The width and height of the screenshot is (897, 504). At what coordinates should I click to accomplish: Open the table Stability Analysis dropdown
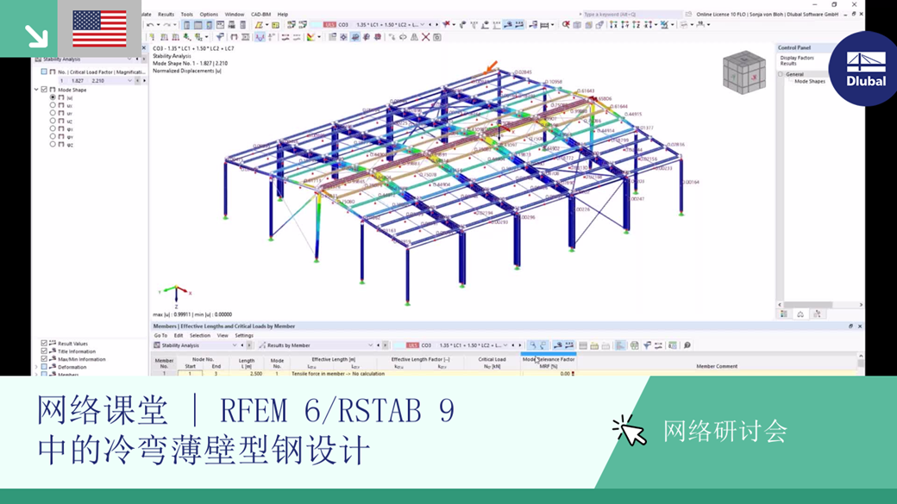coord(234,345)
